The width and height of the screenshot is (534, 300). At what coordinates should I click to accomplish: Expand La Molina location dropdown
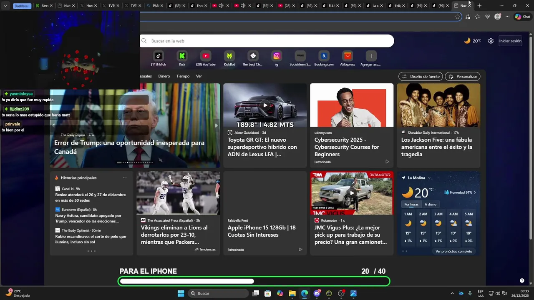coord(429,178)
